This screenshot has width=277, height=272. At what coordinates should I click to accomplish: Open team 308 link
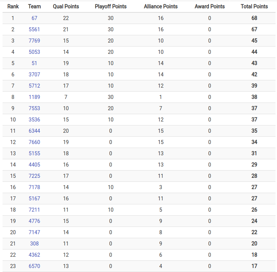pos(34,244)
